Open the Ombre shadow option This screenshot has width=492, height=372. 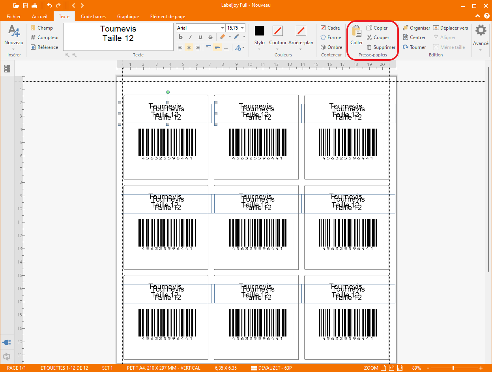331,47
